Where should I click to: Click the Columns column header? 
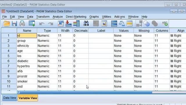point(162,31)
